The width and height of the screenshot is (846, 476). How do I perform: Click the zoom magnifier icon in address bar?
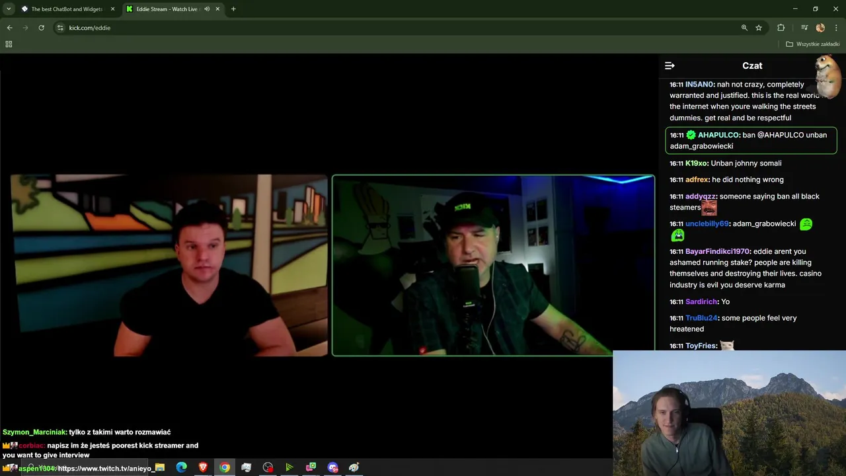[x=744, y=28]
